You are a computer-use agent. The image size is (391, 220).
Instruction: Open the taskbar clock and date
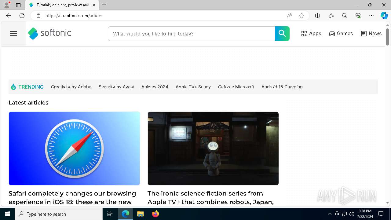click(x=365, y=214)
